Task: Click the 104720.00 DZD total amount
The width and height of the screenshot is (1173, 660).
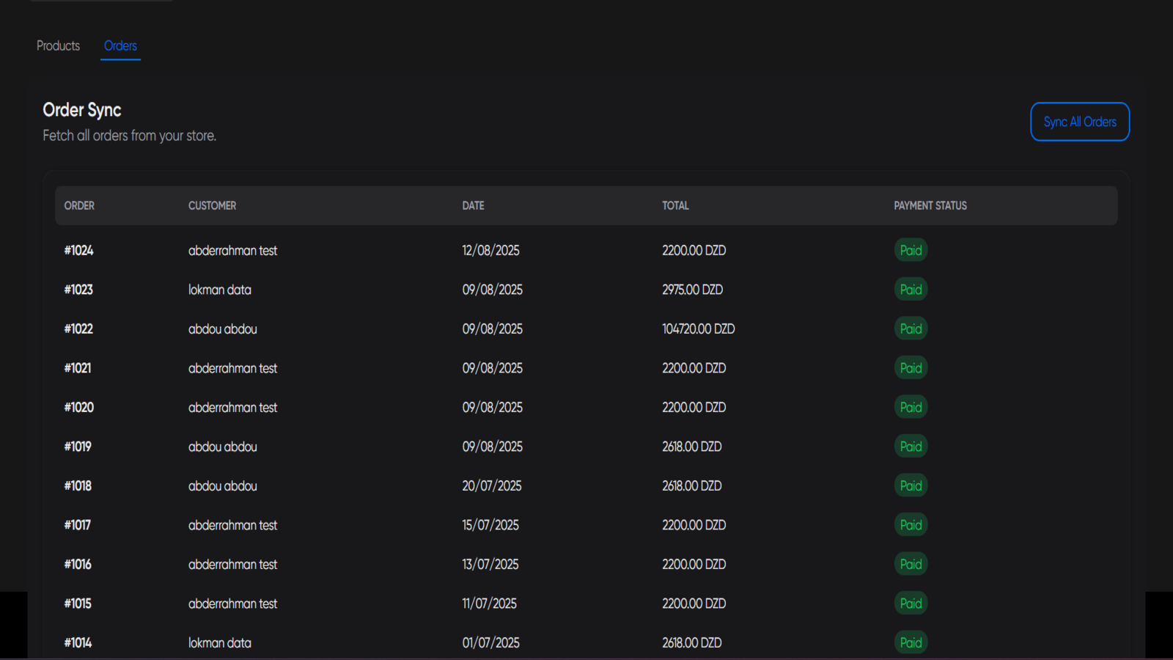Action: (x=698, y=329)
